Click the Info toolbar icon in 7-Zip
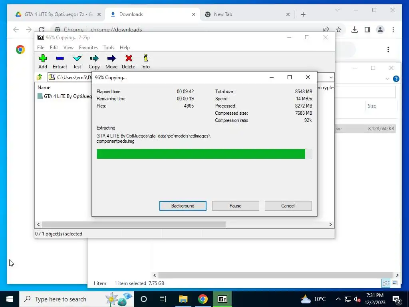This screenshot has width=409, height=307. pyautogui.click(x=145, y=62)
